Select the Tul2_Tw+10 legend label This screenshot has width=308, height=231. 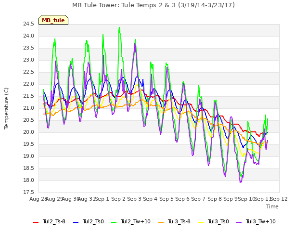click(136, 221)
